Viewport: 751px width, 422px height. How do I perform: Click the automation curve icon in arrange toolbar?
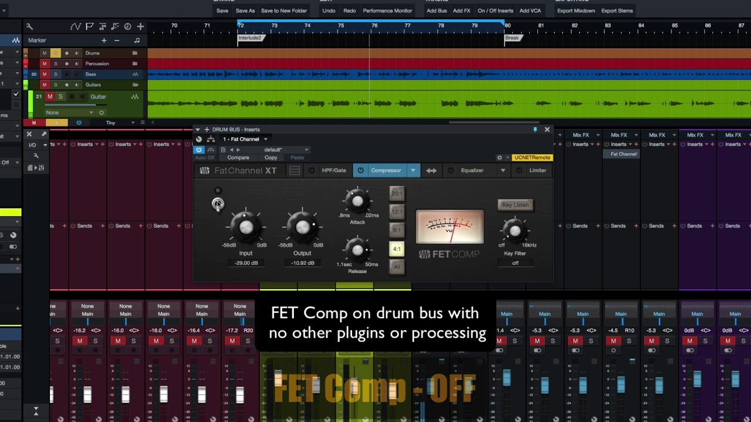[x=76, y=26]
